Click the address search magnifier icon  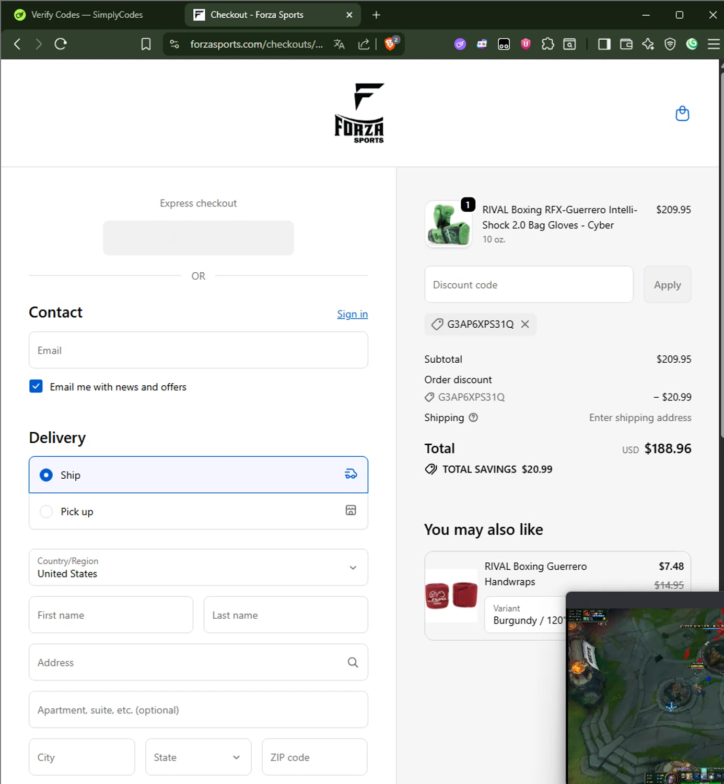(x=353, y=662)
